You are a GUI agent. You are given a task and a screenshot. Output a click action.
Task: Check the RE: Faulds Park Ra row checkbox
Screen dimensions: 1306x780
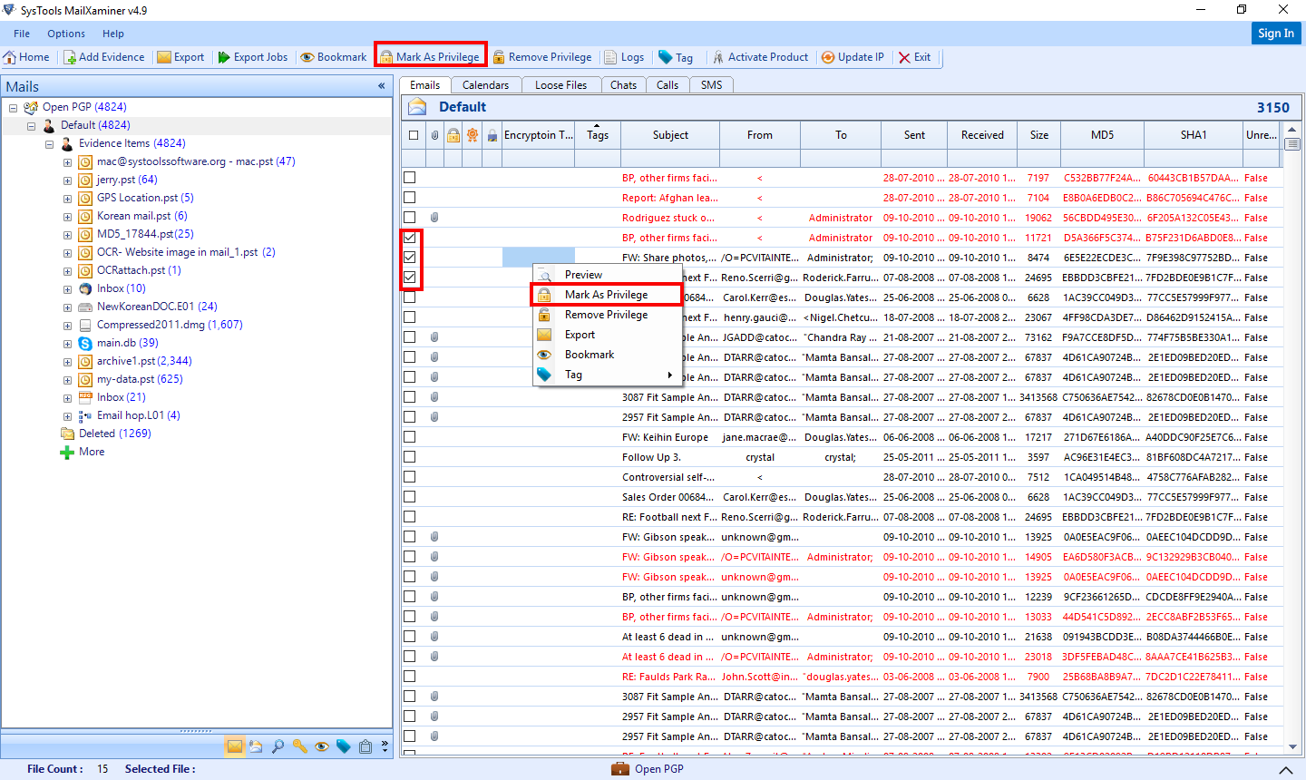click(410, 677)
